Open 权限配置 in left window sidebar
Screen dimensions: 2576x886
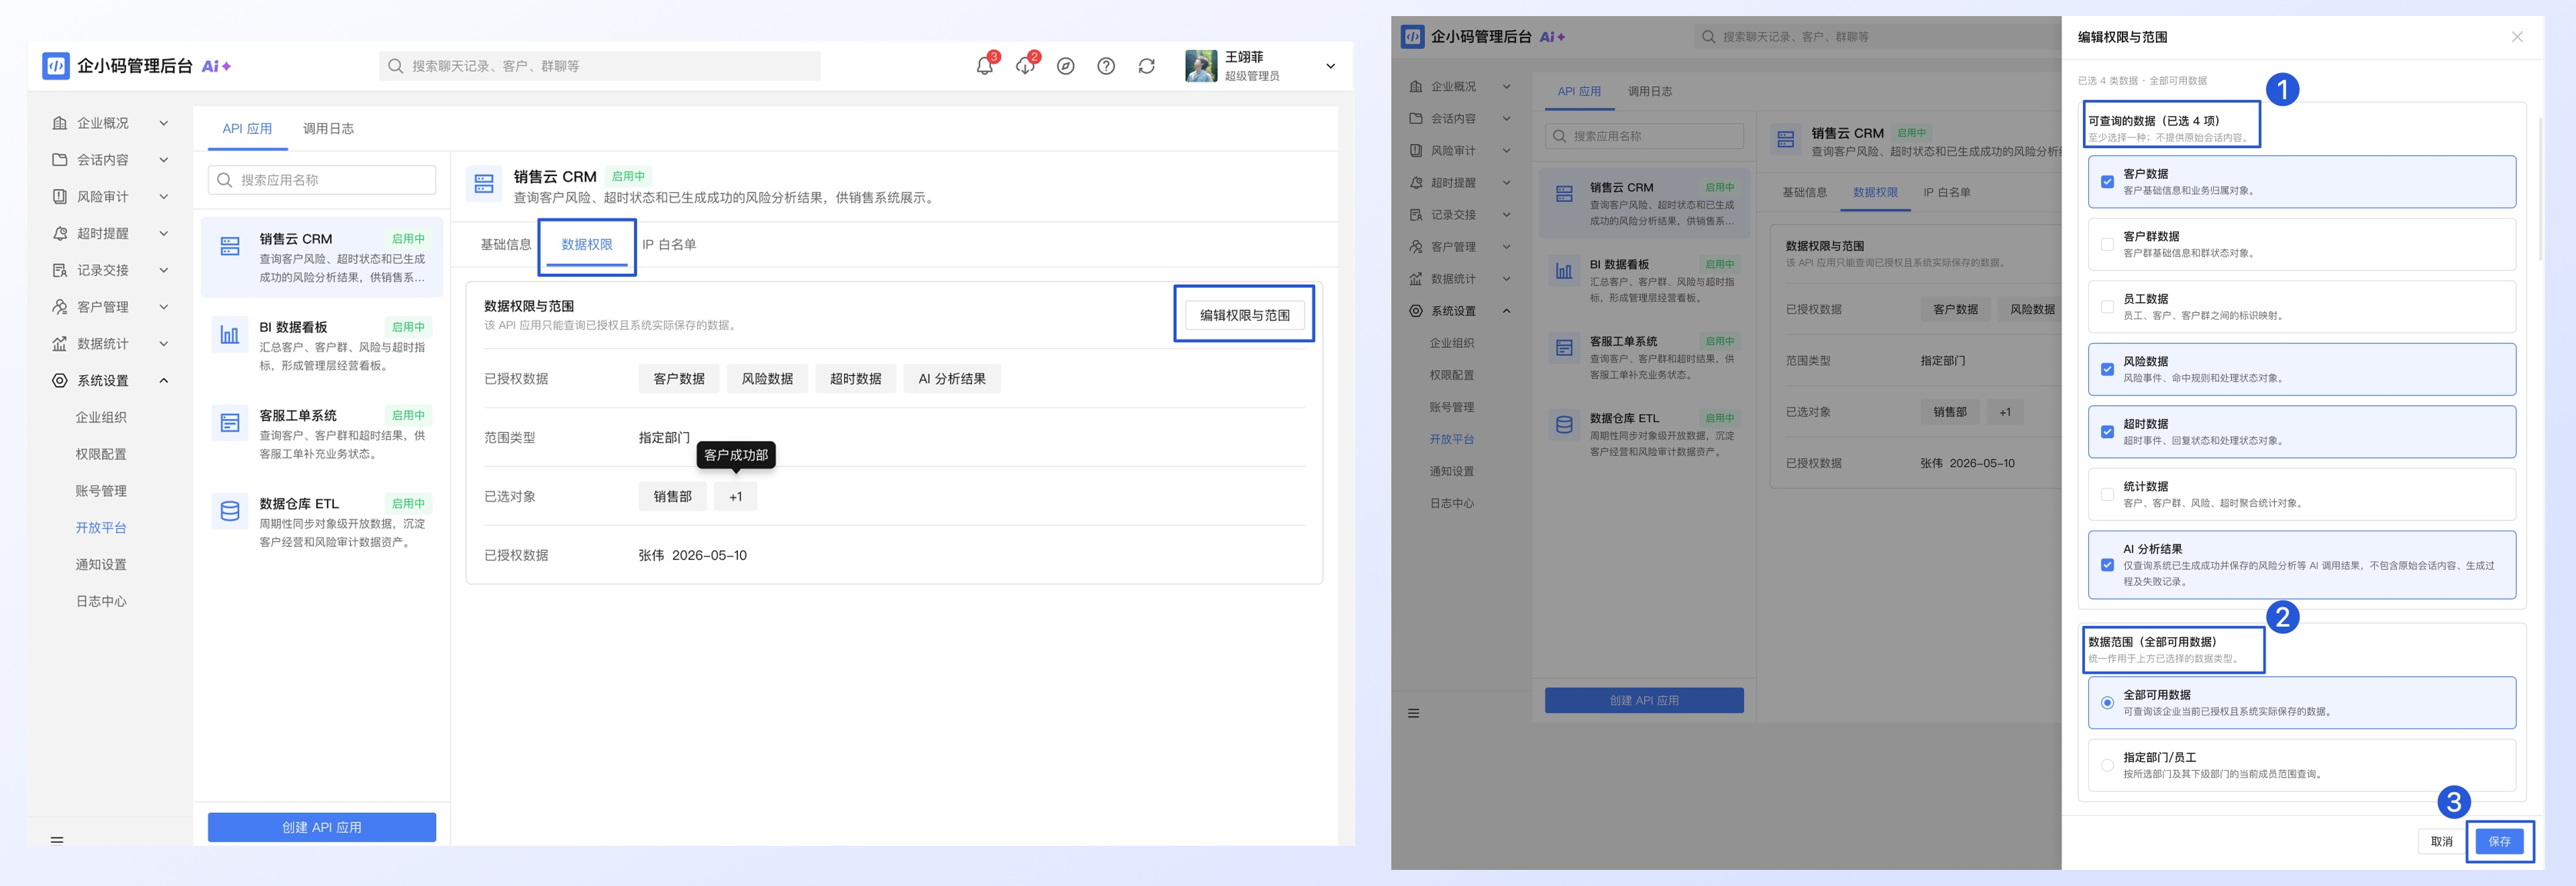(x=101, y=454)
